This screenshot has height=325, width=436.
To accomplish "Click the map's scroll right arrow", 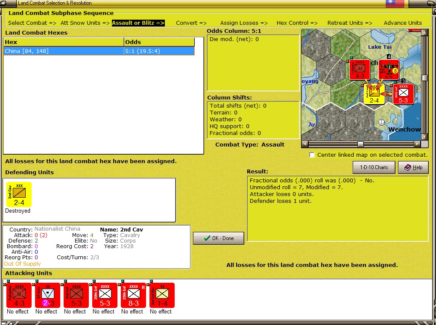I will point(417,144).
